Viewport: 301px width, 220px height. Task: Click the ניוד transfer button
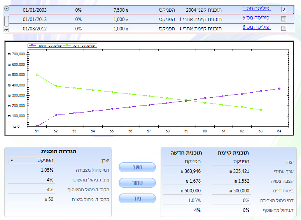point(137,198)
